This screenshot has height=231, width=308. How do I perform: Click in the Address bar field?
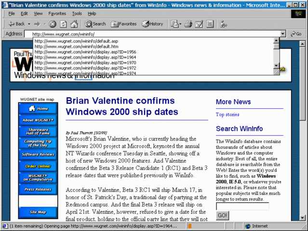[152, 34]
